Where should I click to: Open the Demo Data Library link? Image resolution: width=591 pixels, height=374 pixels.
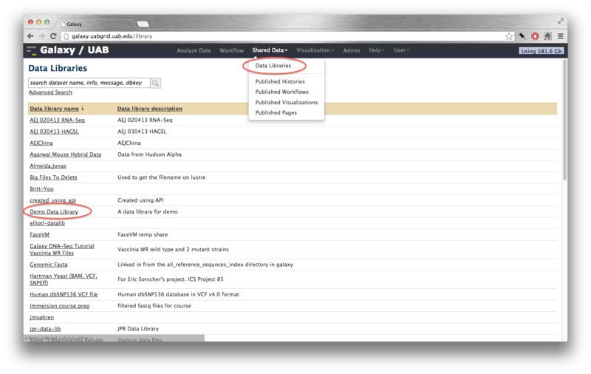coord(54,211)
